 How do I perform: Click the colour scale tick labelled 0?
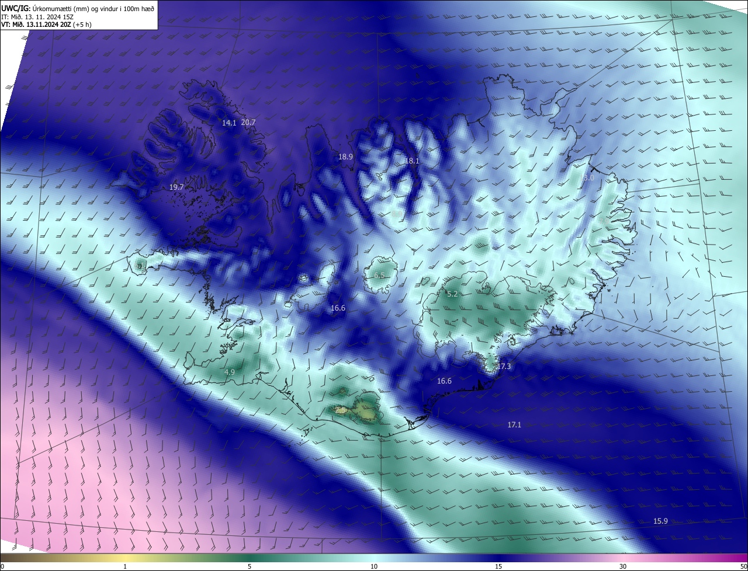pos(2,566)
